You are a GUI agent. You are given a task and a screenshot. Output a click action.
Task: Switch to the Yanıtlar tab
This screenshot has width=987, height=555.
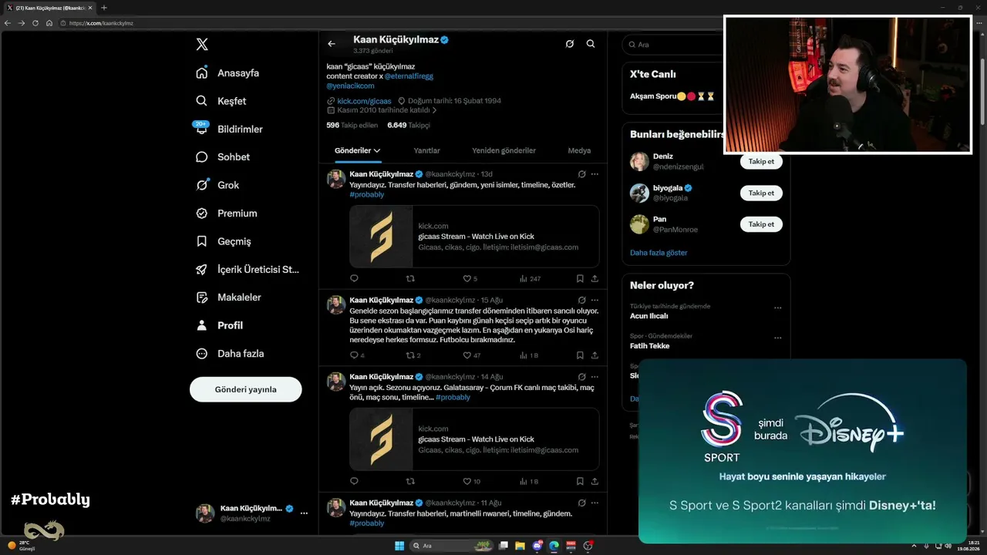click(426, 150)
